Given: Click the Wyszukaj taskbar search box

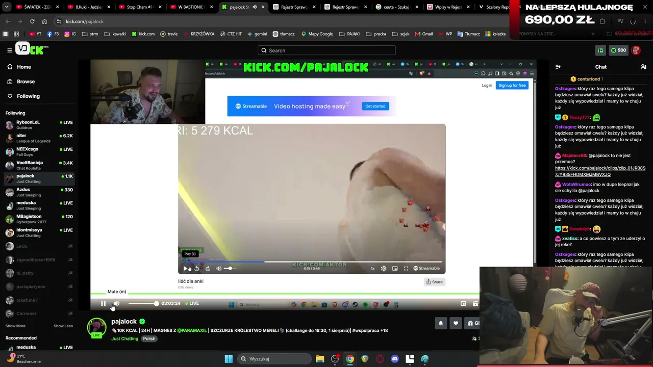Looking at the screenshot, I should 273,359.
